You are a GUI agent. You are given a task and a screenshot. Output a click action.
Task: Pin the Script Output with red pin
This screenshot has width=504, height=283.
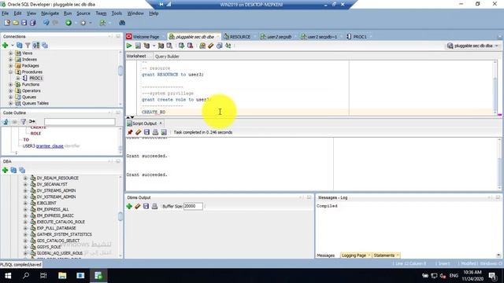[130, 132]
